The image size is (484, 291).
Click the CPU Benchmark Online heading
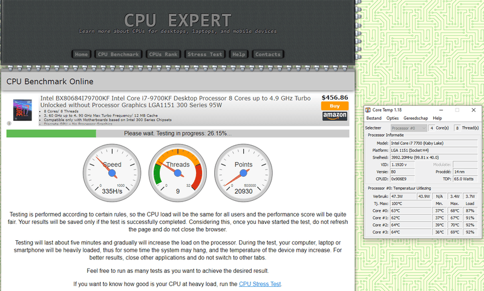(x=50, y=82)
